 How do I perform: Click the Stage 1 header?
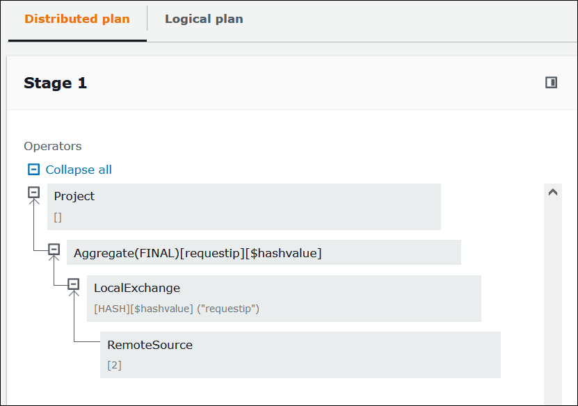(x=55, y=82)
